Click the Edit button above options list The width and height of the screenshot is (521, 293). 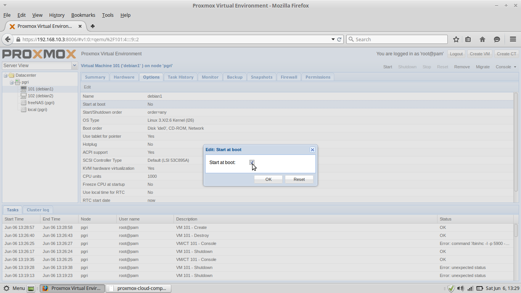[x=87, y=87]
